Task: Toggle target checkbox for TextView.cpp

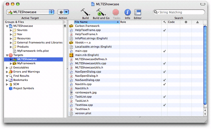Action: [x=164, y=105]
